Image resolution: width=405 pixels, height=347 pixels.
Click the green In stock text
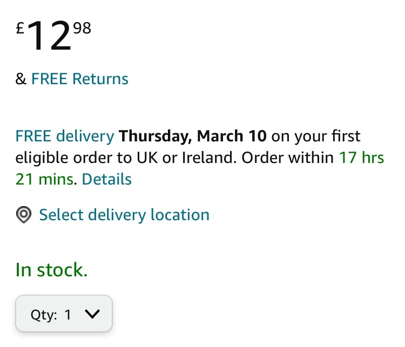coord(51,269)
